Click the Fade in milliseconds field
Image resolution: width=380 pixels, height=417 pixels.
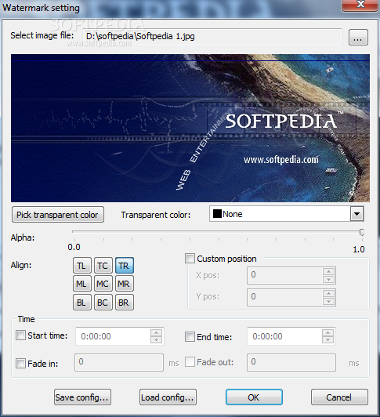(119, 362)
